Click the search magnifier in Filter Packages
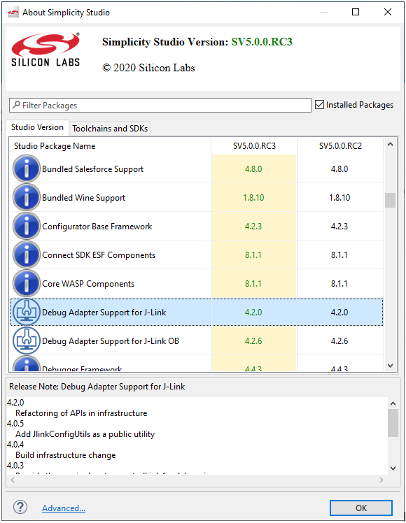Image resolution: width=406 pixels, height=523 pixels. (15, 105)
